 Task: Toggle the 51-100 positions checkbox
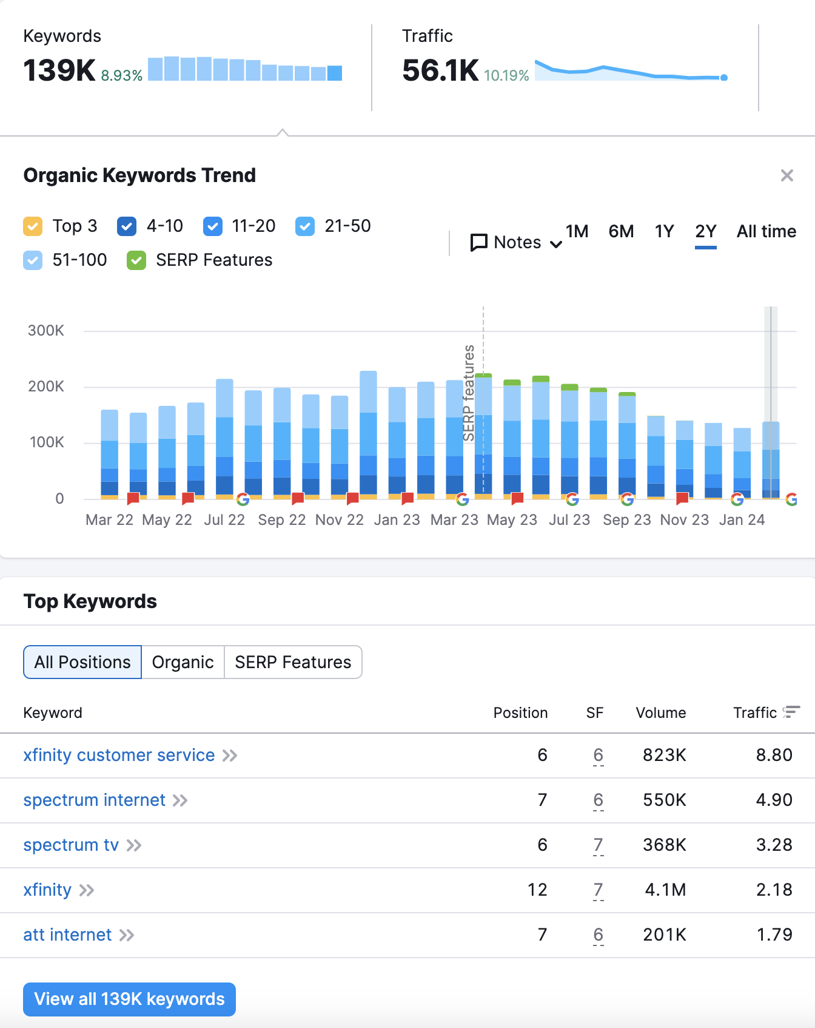(x=33, y=260)
